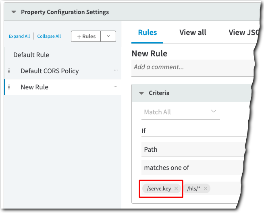This screenshot has width=264, height=213.
Task: Remove the /hls/* path tag
Action: [x=206, y=188]
